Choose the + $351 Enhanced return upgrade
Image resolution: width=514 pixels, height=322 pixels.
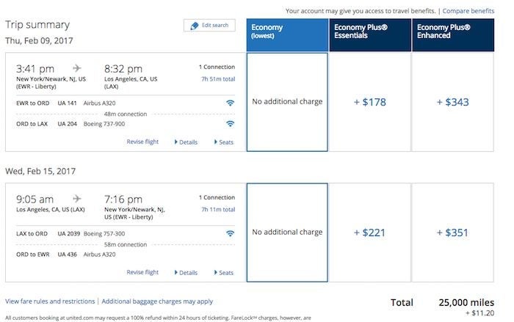click(x=452, y=233)
